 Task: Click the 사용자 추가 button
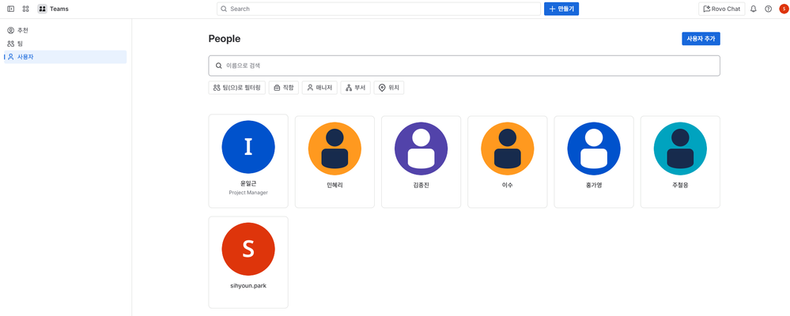coord(700,39)
